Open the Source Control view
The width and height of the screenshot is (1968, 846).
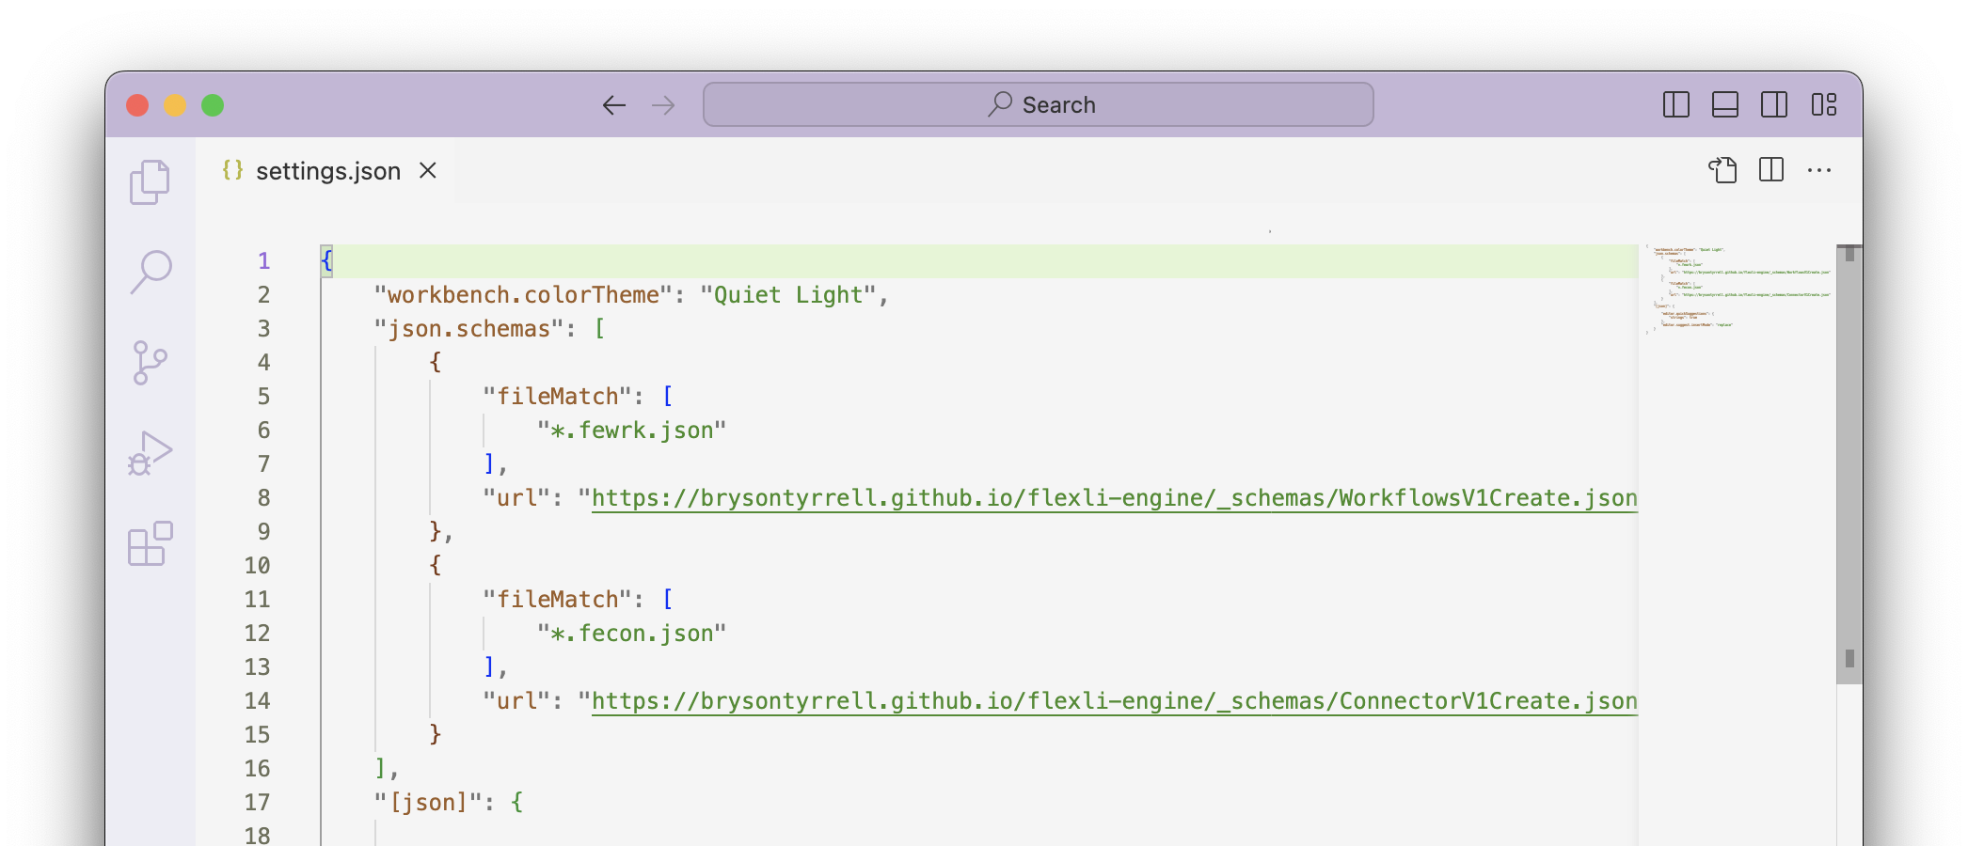coord(150,362)
